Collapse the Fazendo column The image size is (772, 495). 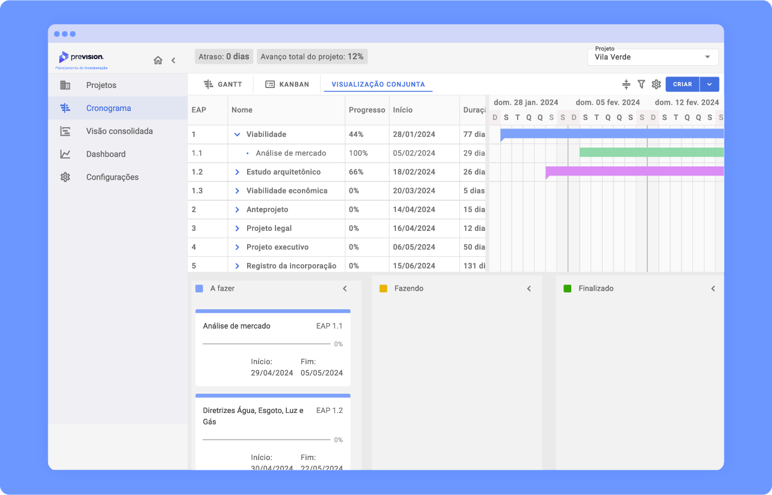coord(529,289)
